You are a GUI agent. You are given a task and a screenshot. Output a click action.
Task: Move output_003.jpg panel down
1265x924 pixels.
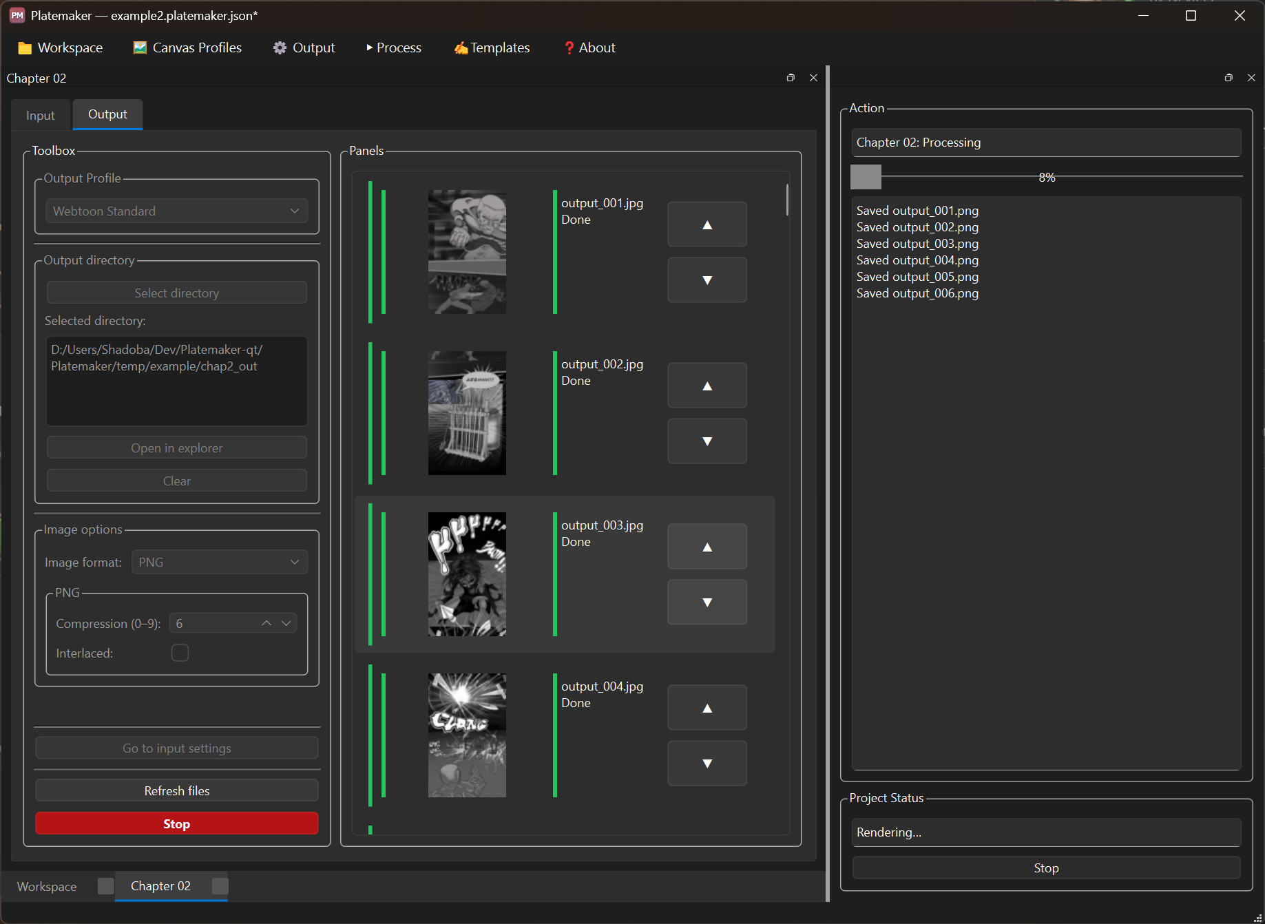click(707, 602)
